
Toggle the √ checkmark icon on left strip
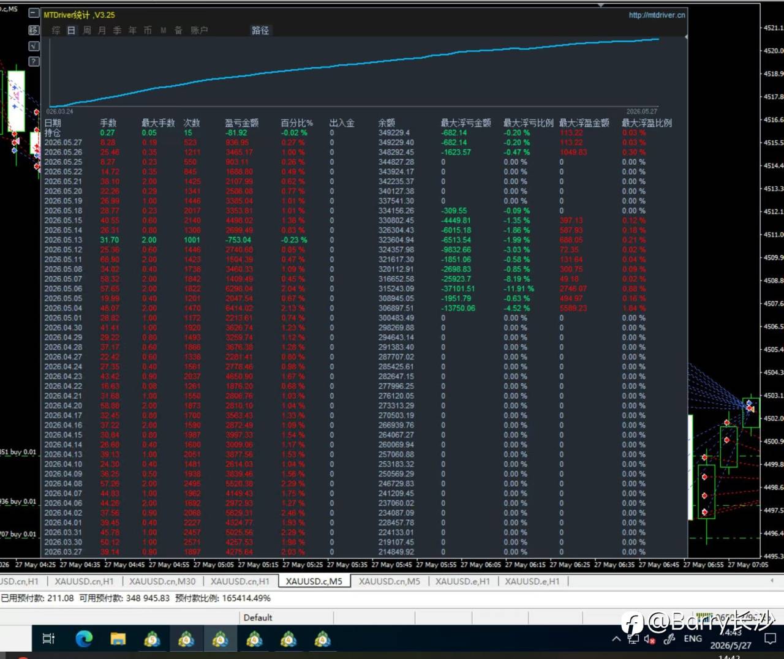click(x=34, y=46)
